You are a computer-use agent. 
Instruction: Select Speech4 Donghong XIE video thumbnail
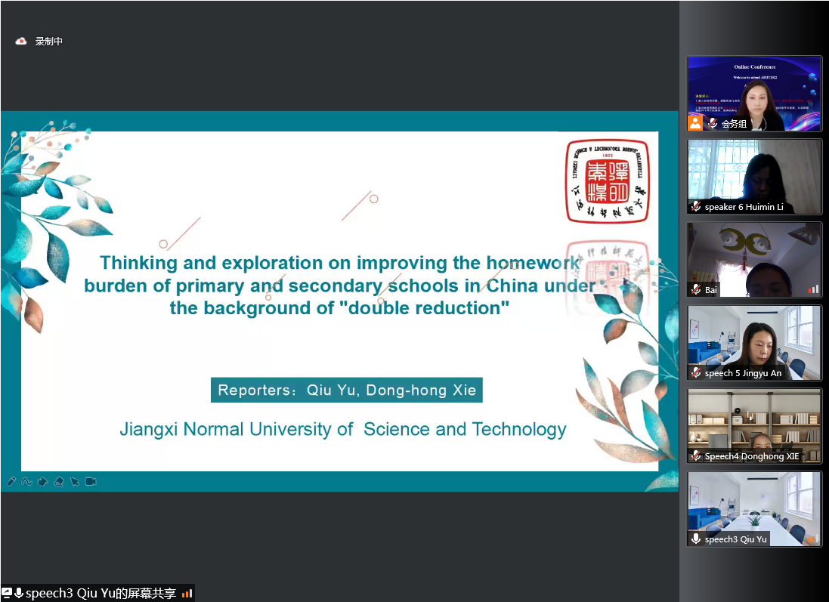pyautogui.click(x=754, y=426)
